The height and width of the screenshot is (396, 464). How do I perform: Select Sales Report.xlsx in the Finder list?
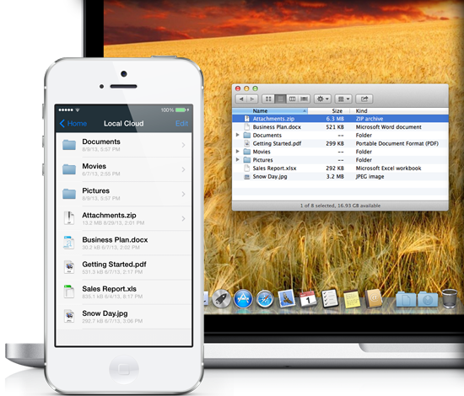point(340,169)
